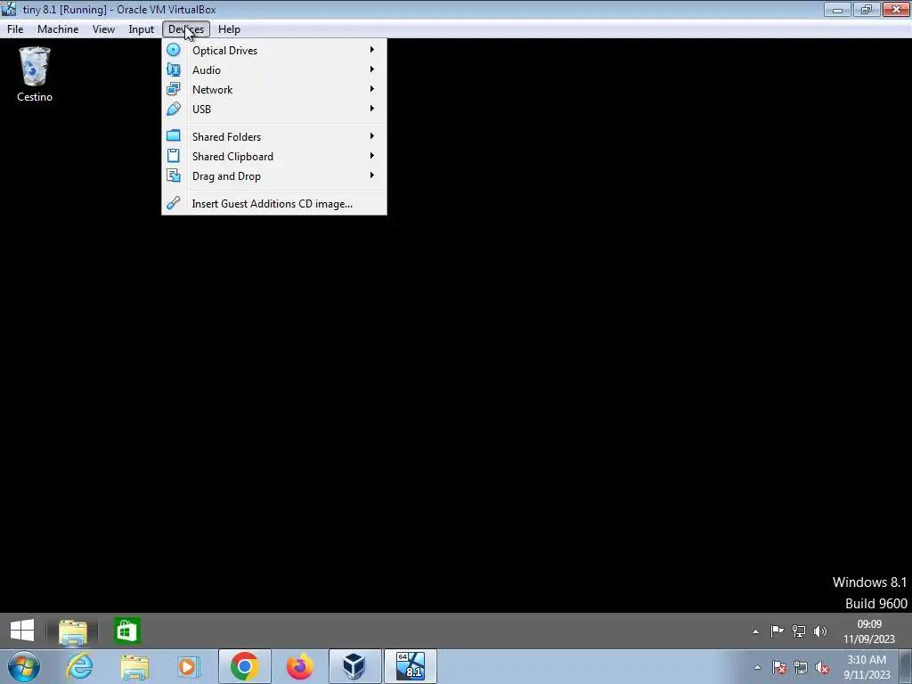Viewport: 912px width, 684px height.
Task: Open File Explorer in guest taskbar
Action: click(x=73, y=631)
